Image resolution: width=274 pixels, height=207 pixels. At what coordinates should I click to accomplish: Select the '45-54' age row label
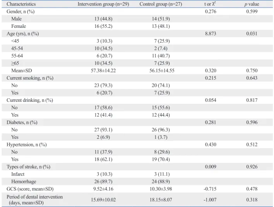pos(17,48)
